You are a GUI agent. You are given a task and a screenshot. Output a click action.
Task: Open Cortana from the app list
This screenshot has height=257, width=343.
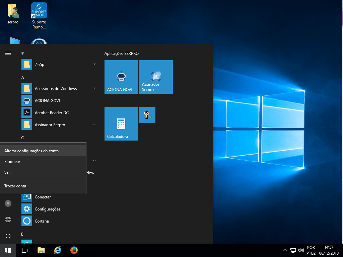point(42,221)
